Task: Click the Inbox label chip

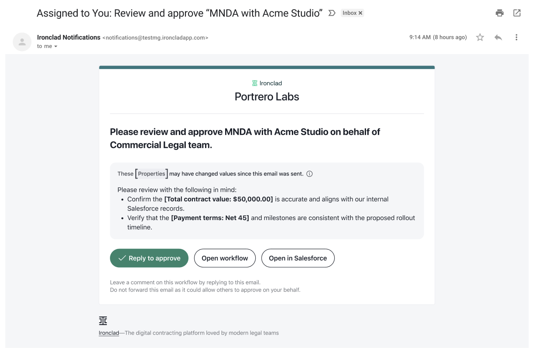Action: [x=353, y=13]
